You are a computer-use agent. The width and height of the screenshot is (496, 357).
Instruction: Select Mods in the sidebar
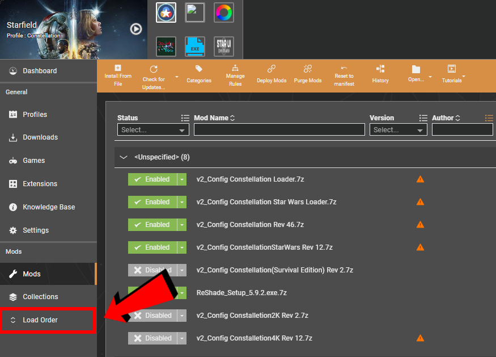pyautogui.click(x=48, y=274)
